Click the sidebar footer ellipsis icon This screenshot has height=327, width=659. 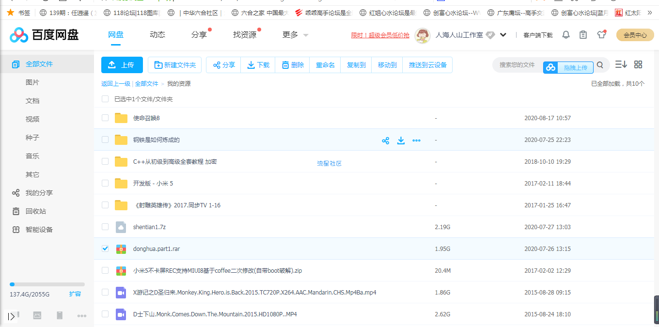82,316
